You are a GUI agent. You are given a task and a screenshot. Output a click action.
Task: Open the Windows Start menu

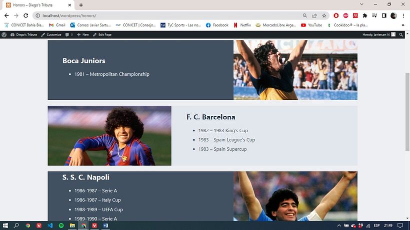click(x=5, y=226)
